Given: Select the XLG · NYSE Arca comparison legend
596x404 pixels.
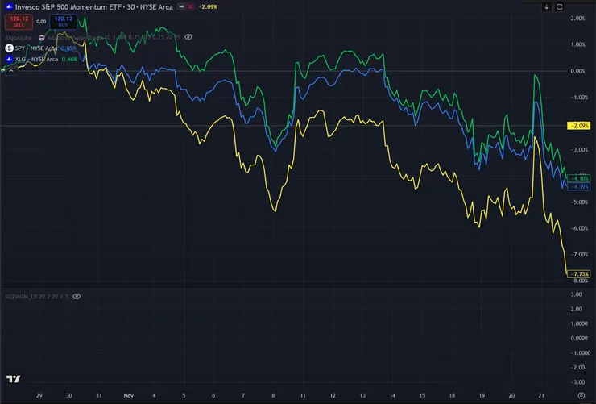Looking at the screenshot, I should (36, 60).
